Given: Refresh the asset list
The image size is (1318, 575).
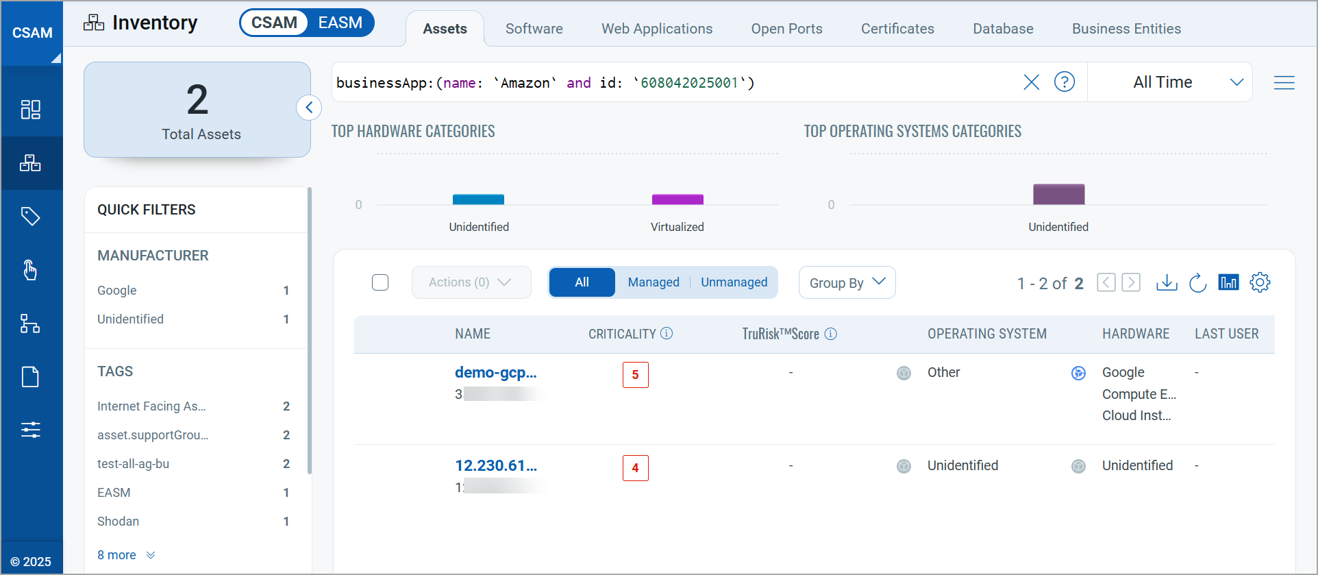Looking at the screenshot, I should point(1197,282).
